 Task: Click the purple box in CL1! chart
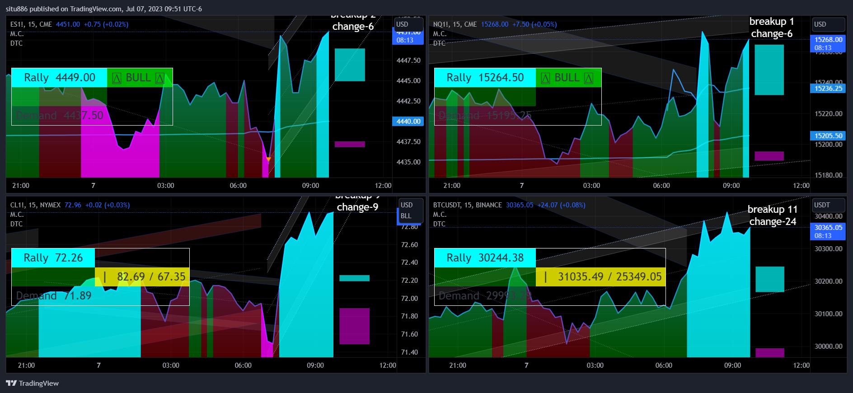click(x=354, y=326)
